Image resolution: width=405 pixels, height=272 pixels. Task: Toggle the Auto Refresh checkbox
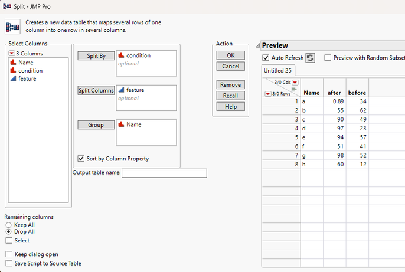point(266,58)
